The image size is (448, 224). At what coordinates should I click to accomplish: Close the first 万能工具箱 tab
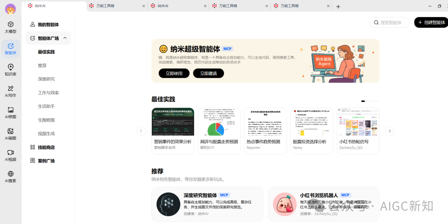point(144,6)
